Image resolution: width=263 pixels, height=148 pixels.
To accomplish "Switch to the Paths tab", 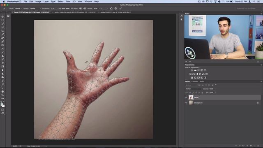I will point(202,81).
